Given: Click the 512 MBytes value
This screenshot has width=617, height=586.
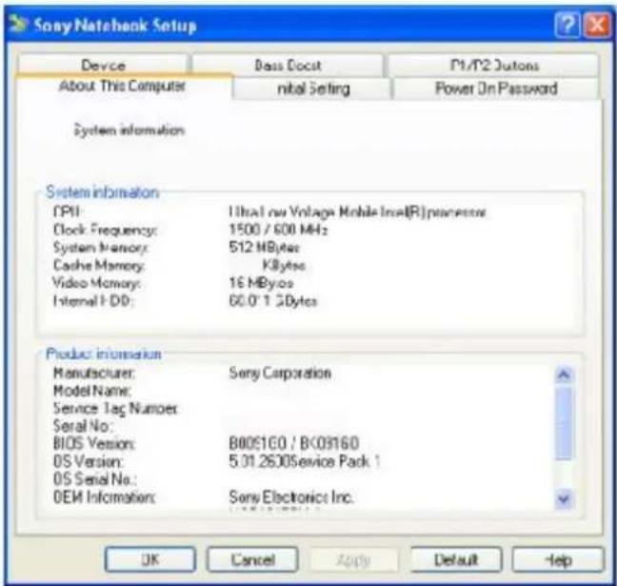Looking at the screenshot, I should click(x=264, y=248).
